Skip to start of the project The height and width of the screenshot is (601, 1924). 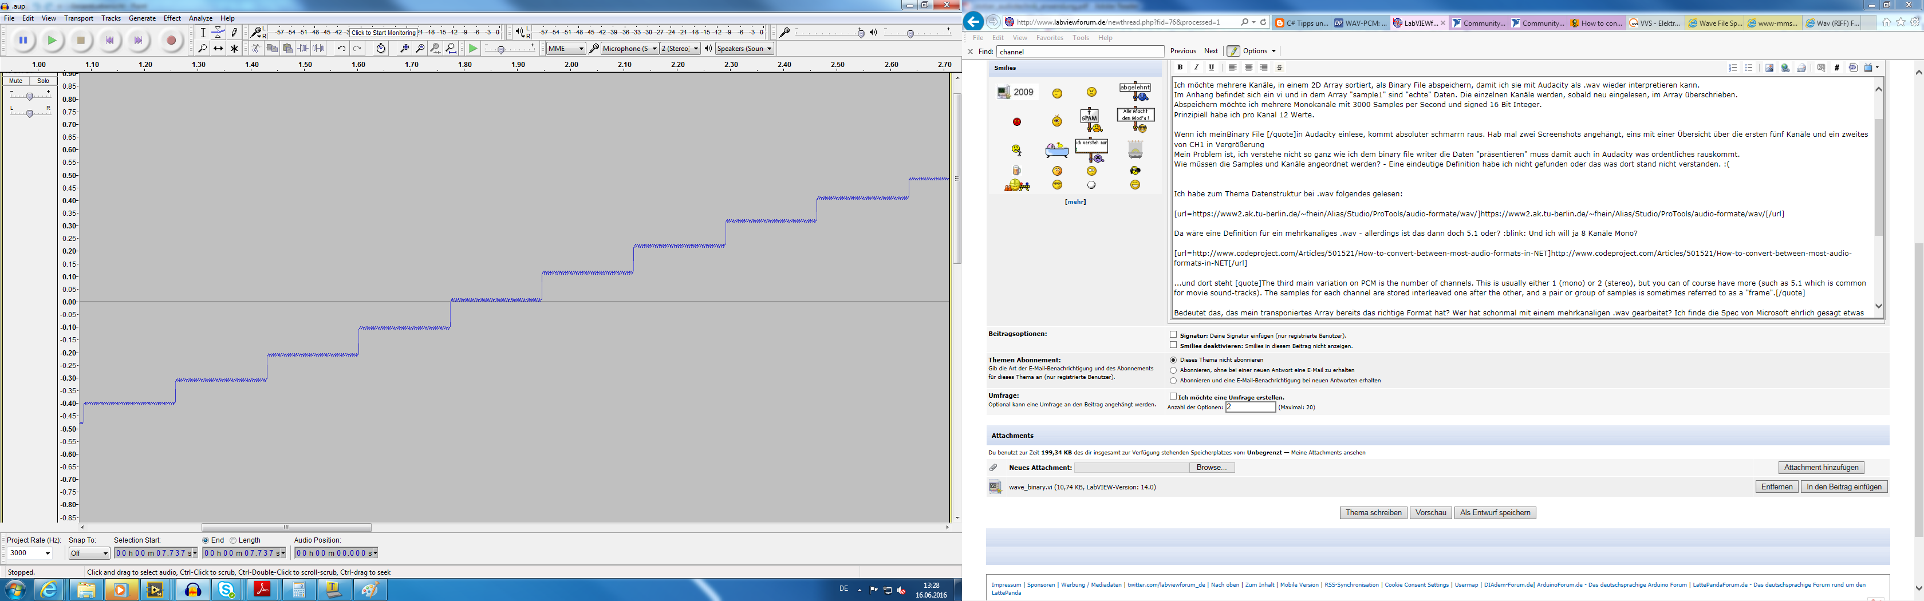click(110, 40)
